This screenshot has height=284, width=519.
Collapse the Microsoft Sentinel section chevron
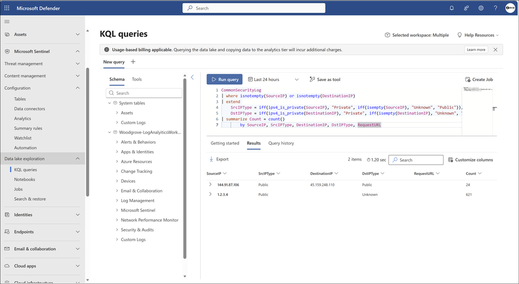coord(77,51)
